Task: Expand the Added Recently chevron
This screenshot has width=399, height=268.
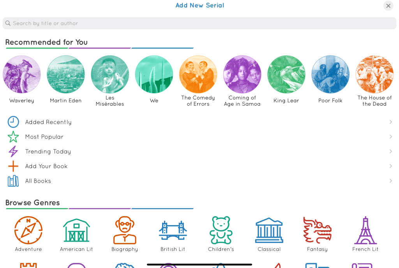Action: click(x=390, y=122)
